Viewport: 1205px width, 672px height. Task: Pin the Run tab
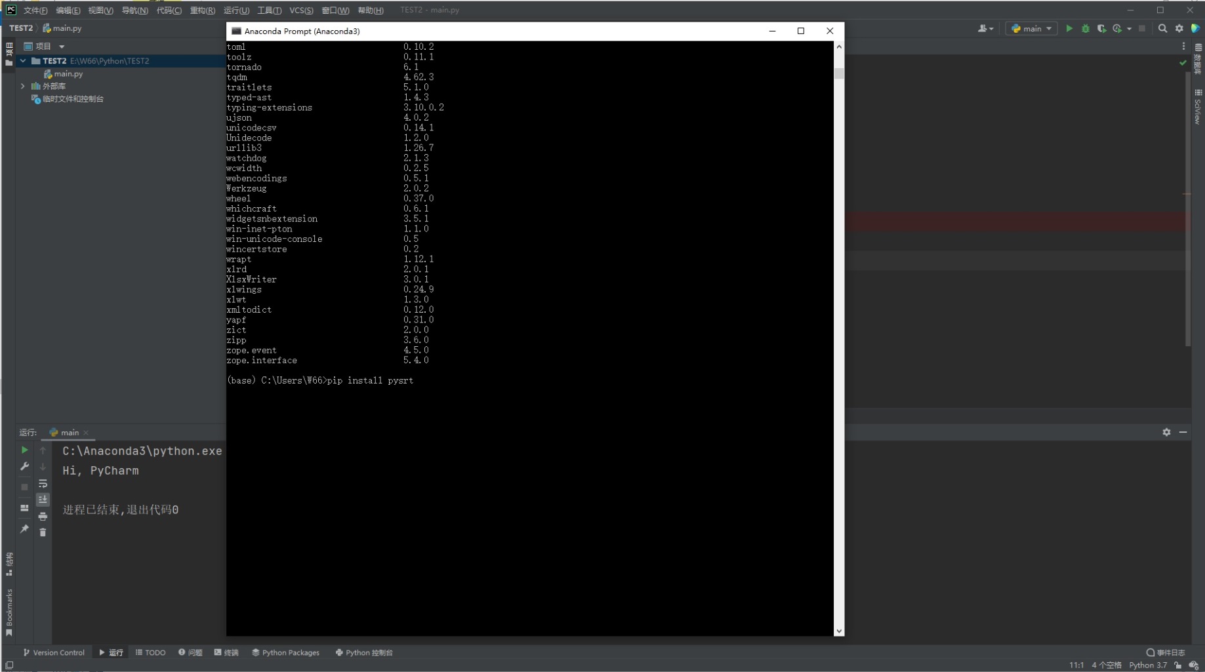(x=24, y=528)
